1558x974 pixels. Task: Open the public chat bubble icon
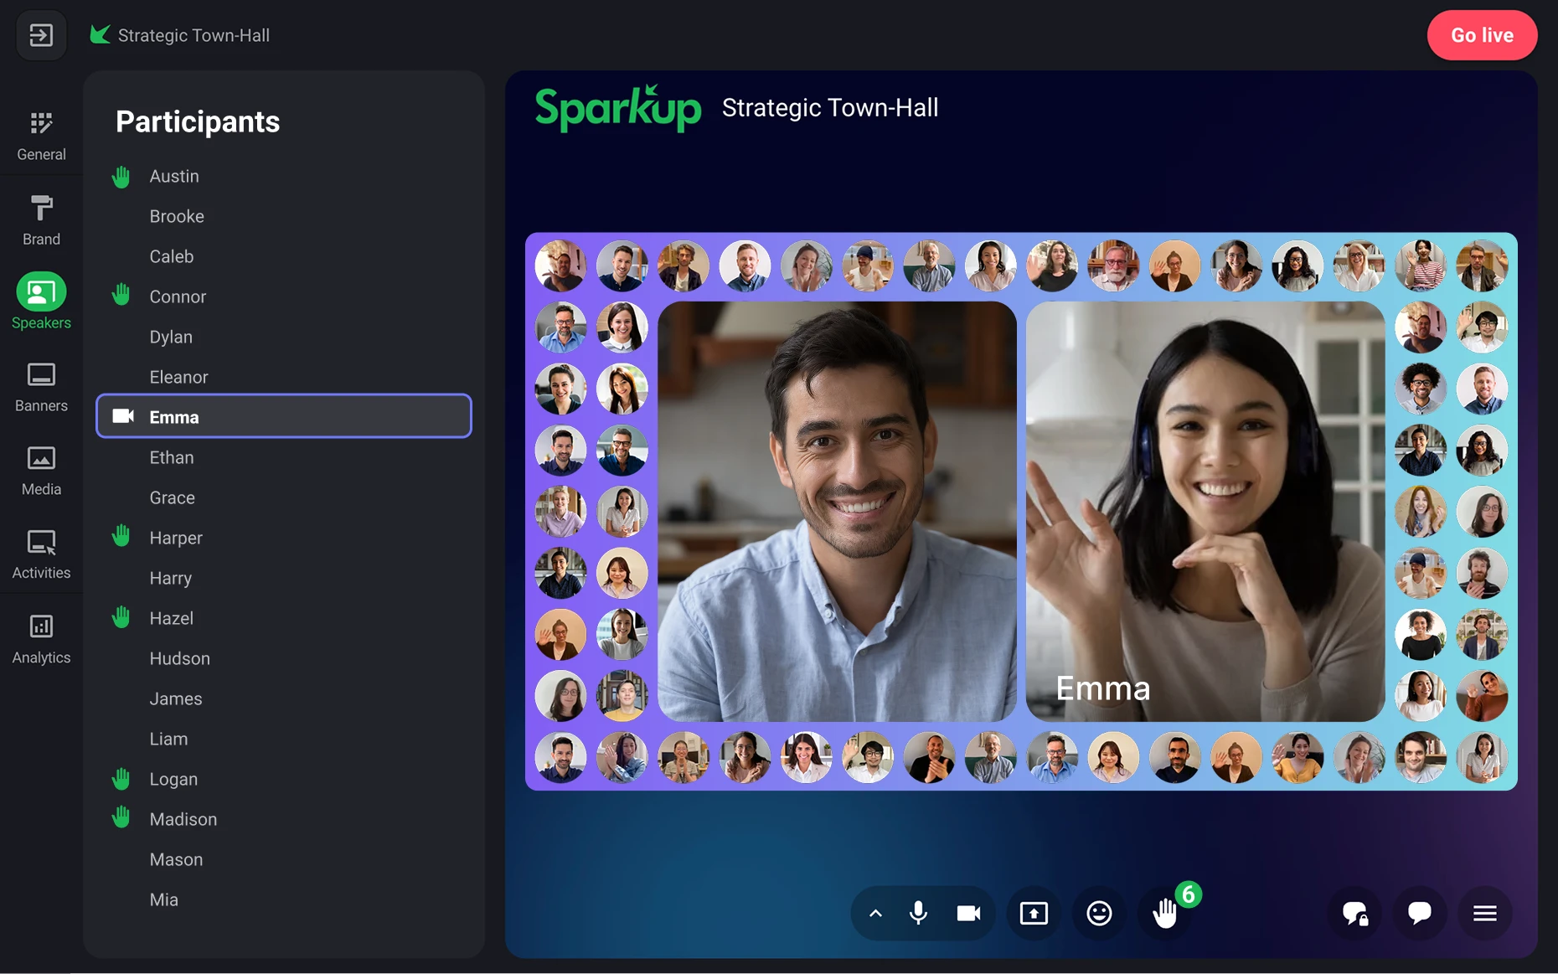point(1419,913)
